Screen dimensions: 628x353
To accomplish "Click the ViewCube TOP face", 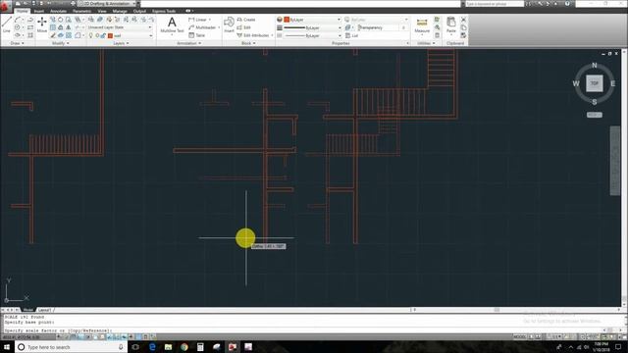I will (595, 83).
